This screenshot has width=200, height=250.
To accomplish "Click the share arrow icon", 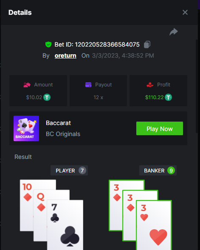I will (x=174, y=32).
